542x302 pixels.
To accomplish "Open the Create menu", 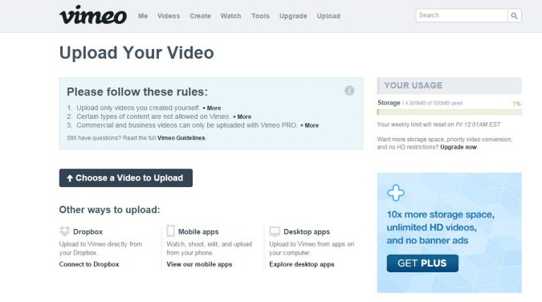I will 200,16.
